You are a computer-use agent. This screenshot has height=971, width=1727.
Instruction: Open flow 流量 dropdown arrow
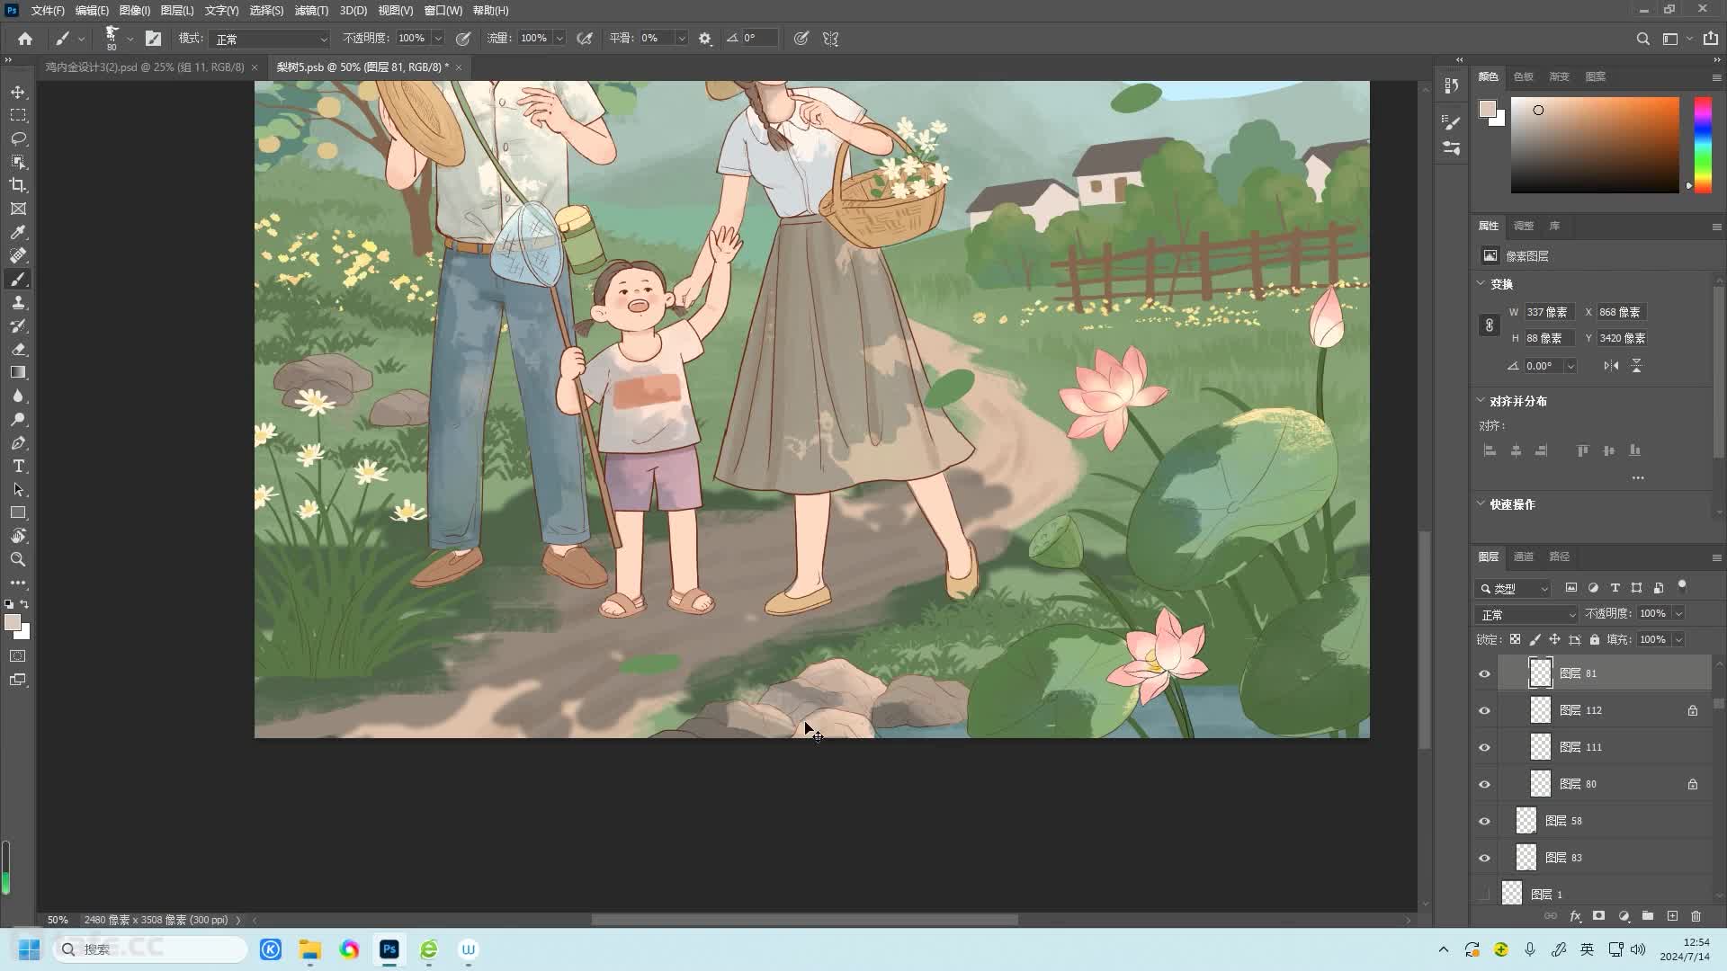click(x=559, y=39)
